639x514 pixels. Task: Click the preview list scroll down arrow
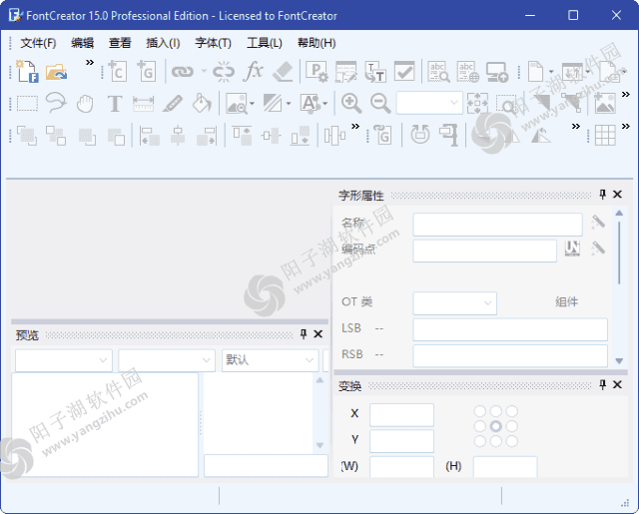pos(319,445)
